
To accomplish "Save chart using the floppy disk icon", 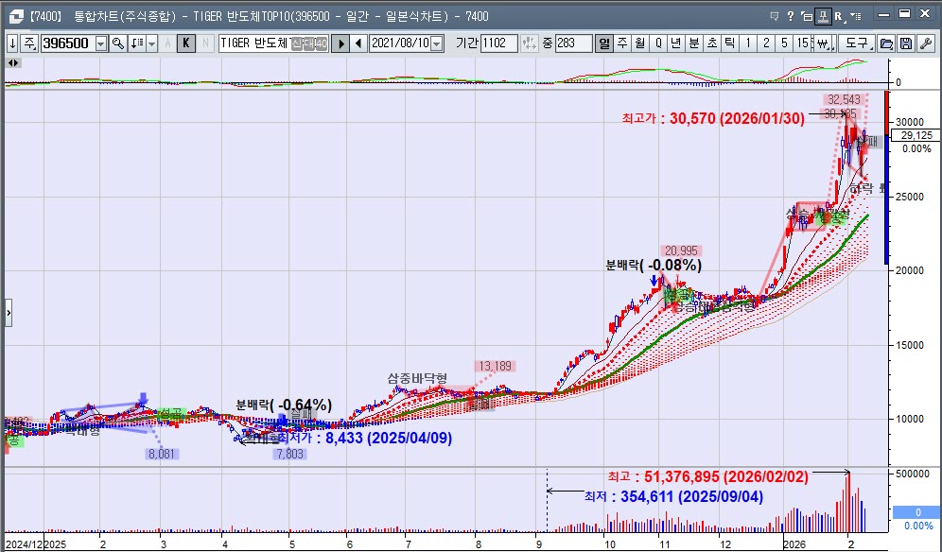I will click(x=905, y=43).
